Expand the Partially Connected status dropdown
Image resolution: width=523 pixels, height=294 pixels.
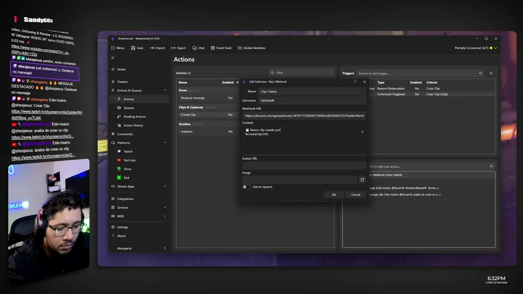tap(476, 48)
